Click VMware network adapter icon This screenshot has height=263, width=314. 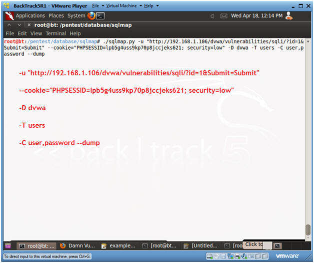point(230,256)
